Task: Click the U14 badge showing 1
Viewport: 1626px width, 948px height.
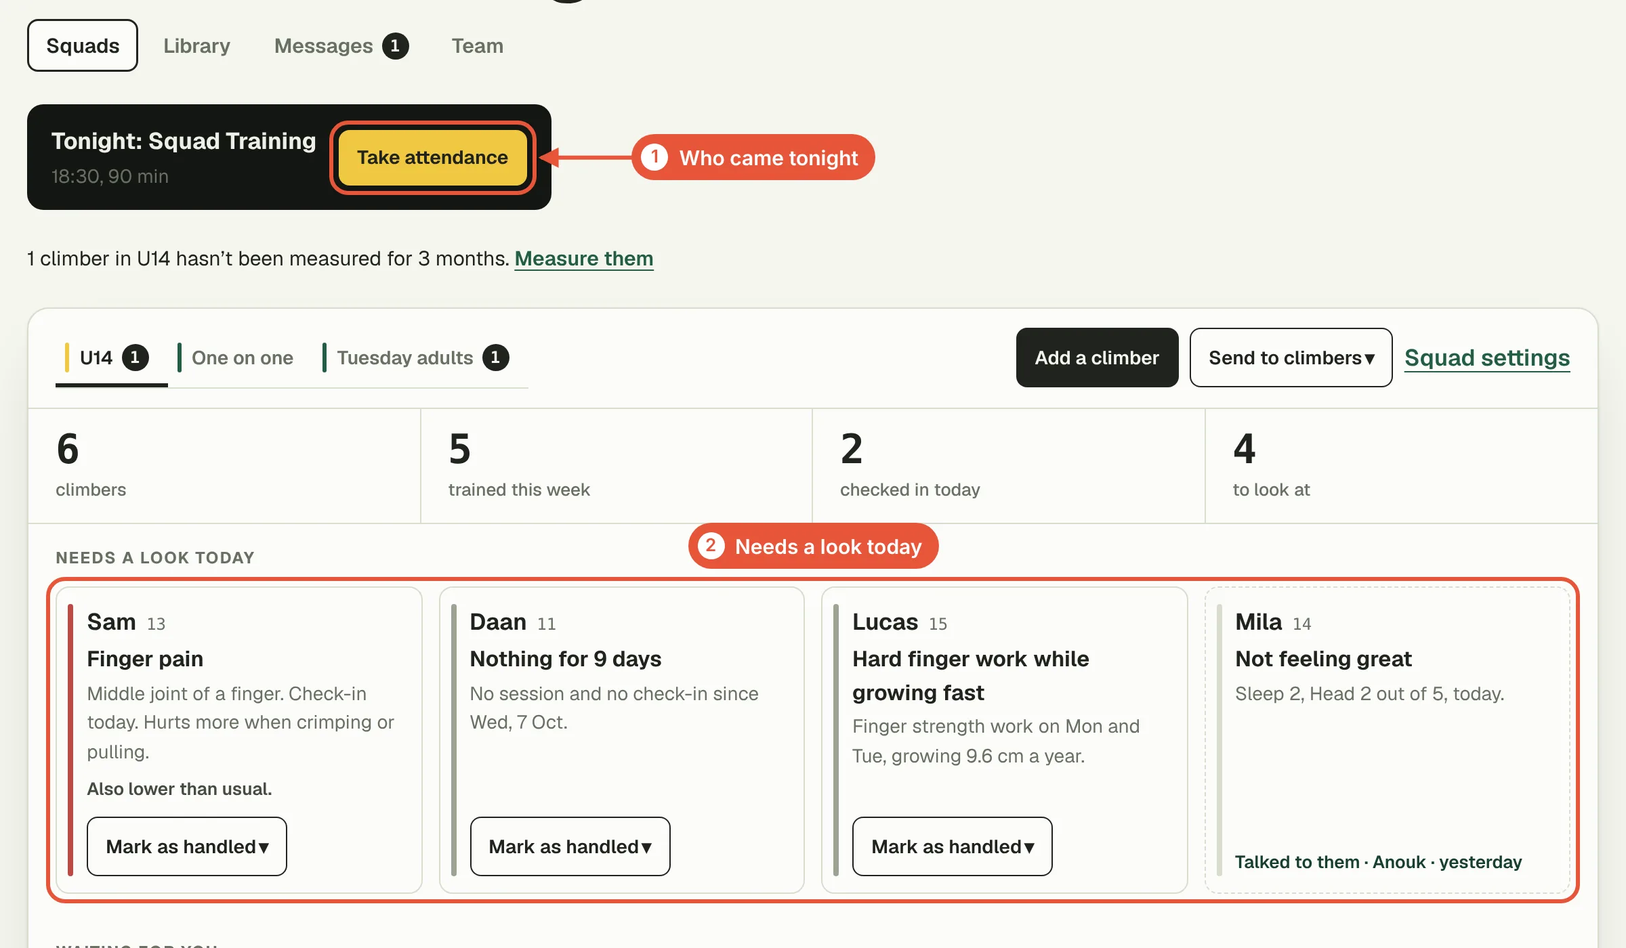Action: (135, 357)
